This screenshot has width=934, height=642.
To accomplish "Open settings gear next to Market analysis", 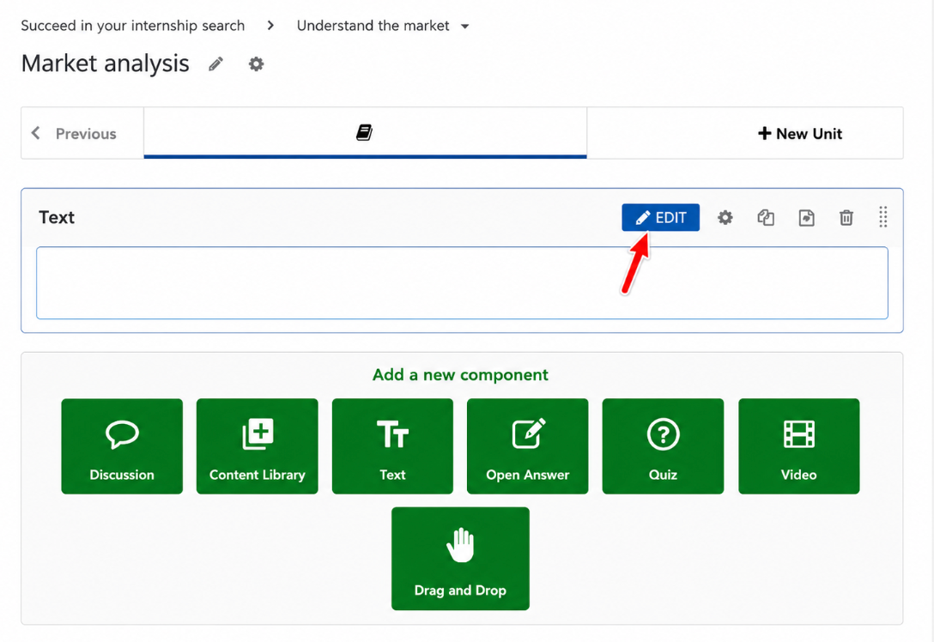I will click(x=256, y=64).
